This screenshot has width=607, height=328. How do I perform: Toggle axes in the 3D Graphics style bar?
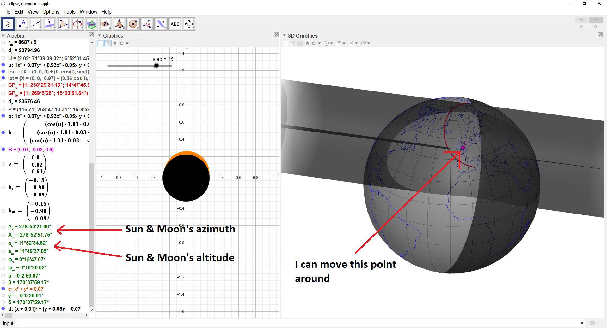click(x=286, y=43)
